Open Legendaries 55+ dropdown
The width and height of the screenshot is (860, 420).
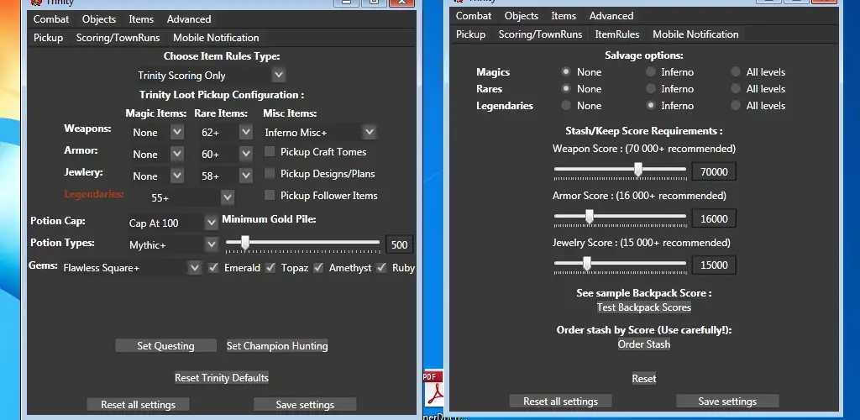tap(227, 197)
